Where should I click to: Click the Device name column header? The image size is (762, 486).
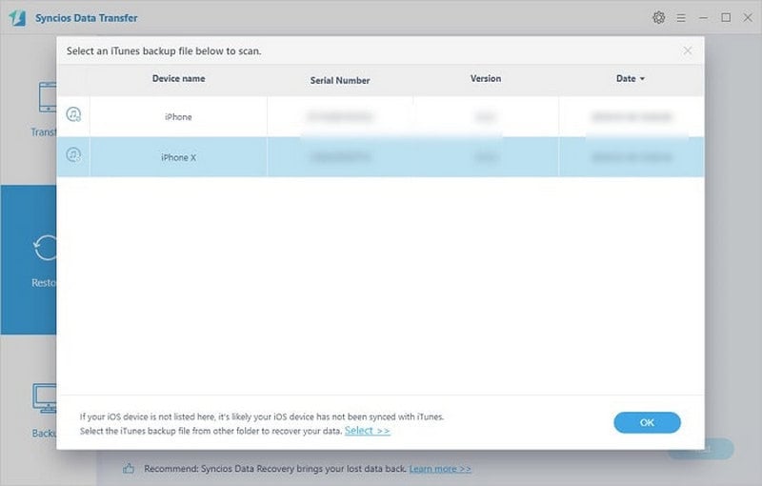178,79
